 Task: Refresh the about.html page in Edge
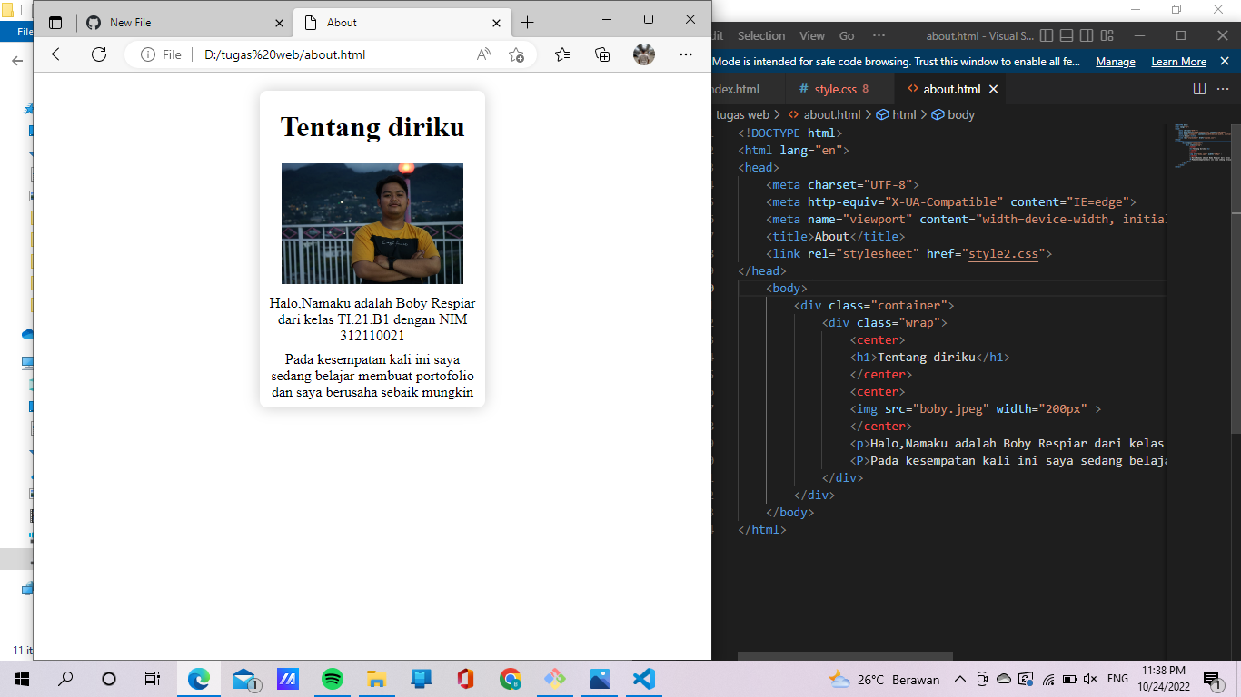(99, 54)
